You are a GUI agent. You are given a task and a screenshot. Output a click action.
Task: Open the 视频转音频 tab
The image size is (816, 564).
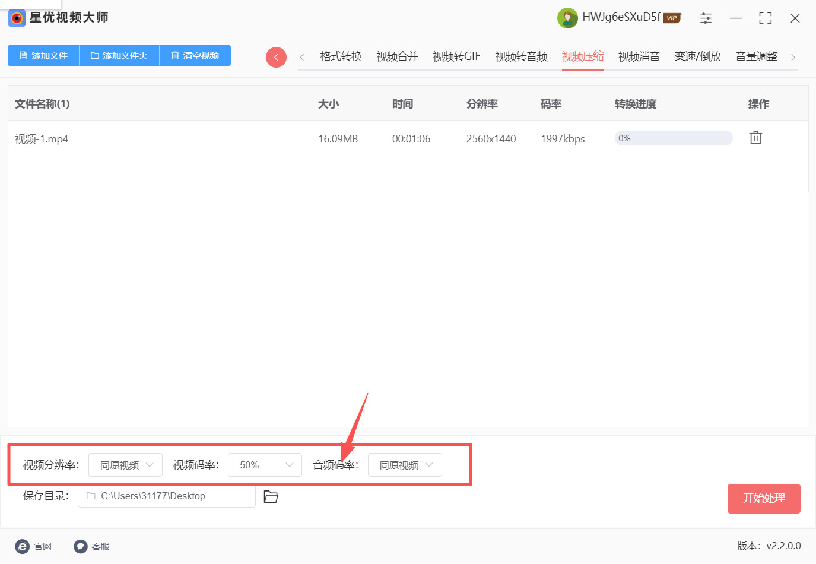click(521, 56)
